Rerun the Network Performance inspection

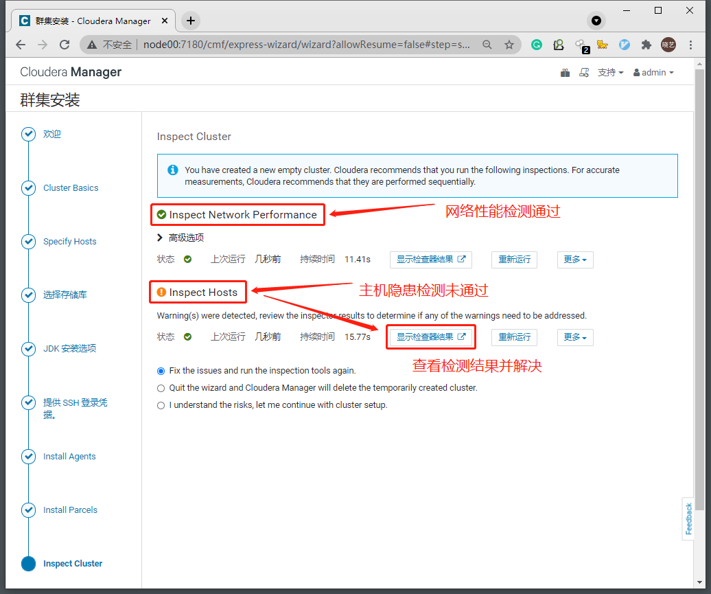point(514,260)
